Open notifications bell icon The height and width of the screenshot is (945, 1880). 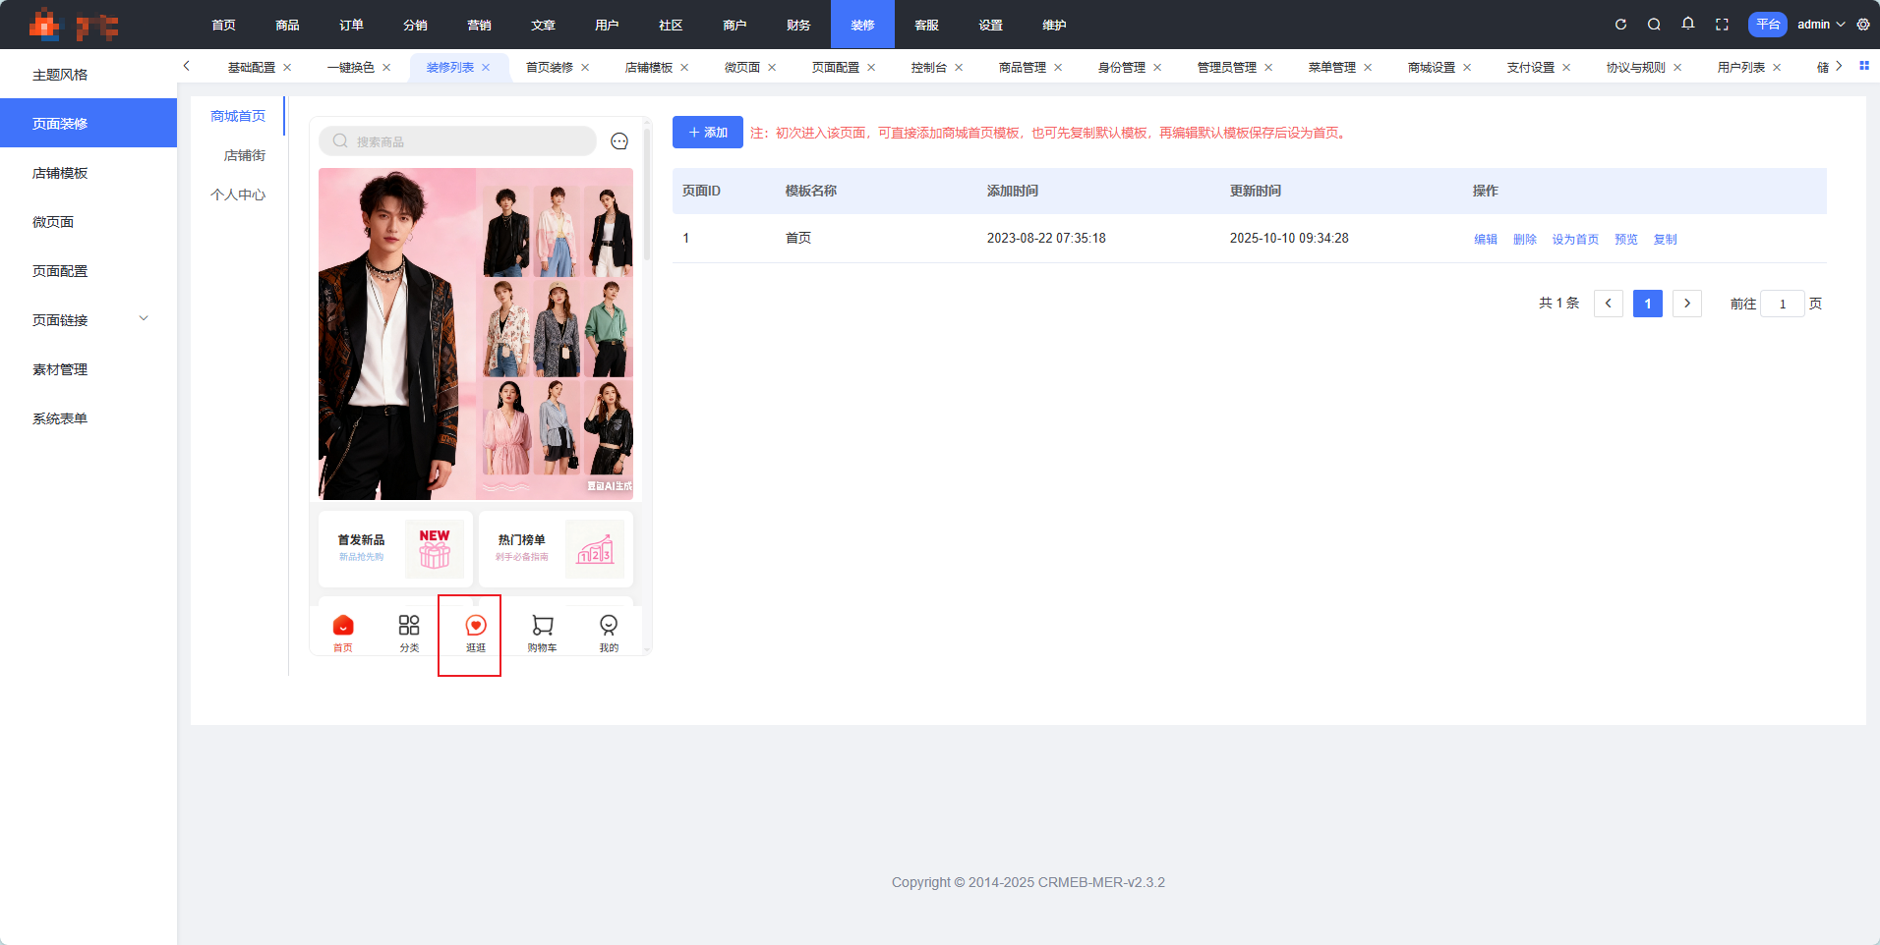[x=1688, y=25]
